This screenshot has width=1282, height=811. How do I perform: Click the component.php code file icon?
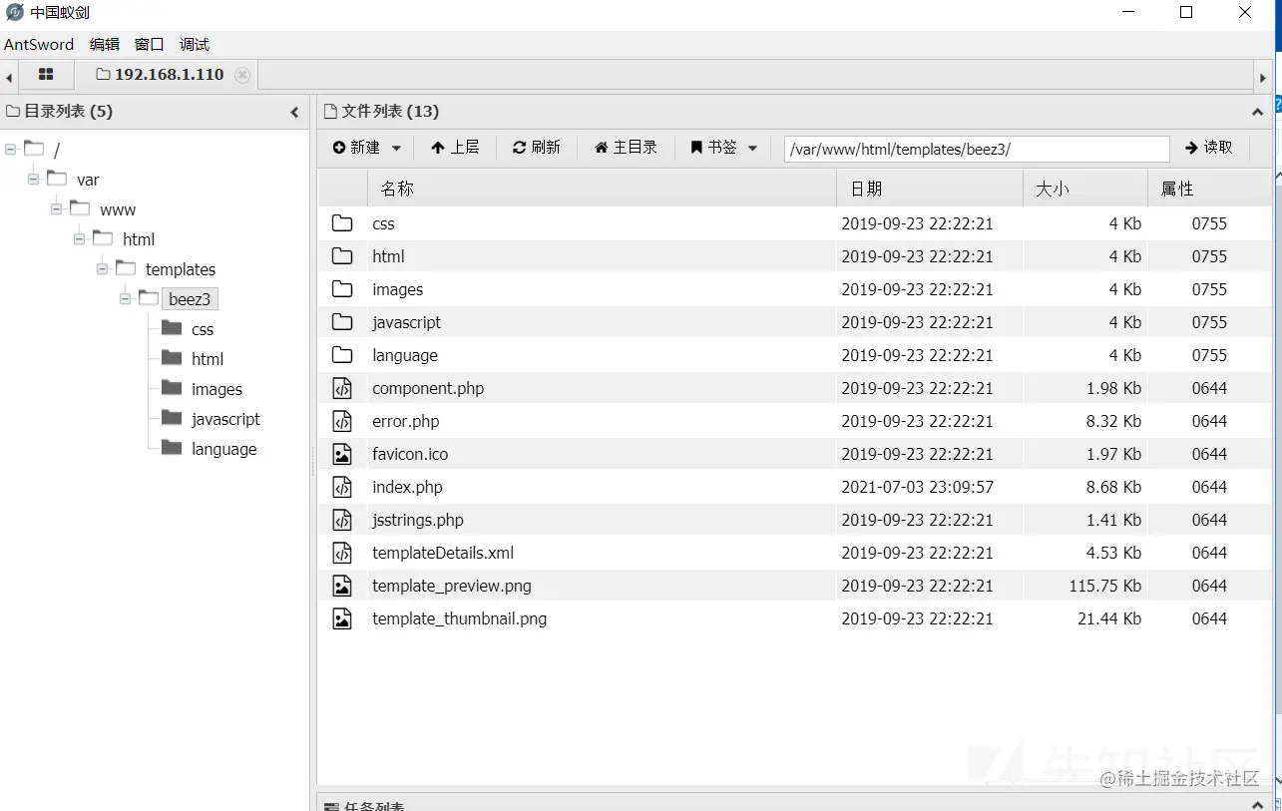pyautogui.click(x=342, y=388)
